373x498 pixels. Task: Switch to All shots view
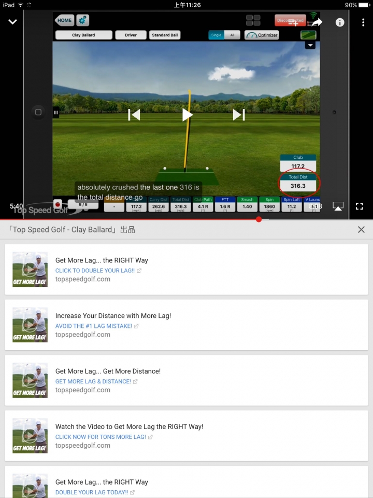(232, 35)
